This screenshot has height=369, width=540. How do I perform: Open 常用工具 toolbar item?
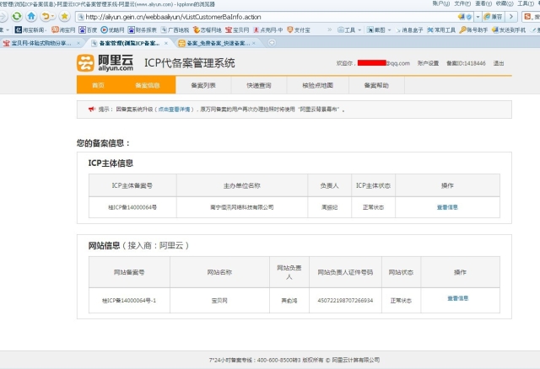[441, 30]
